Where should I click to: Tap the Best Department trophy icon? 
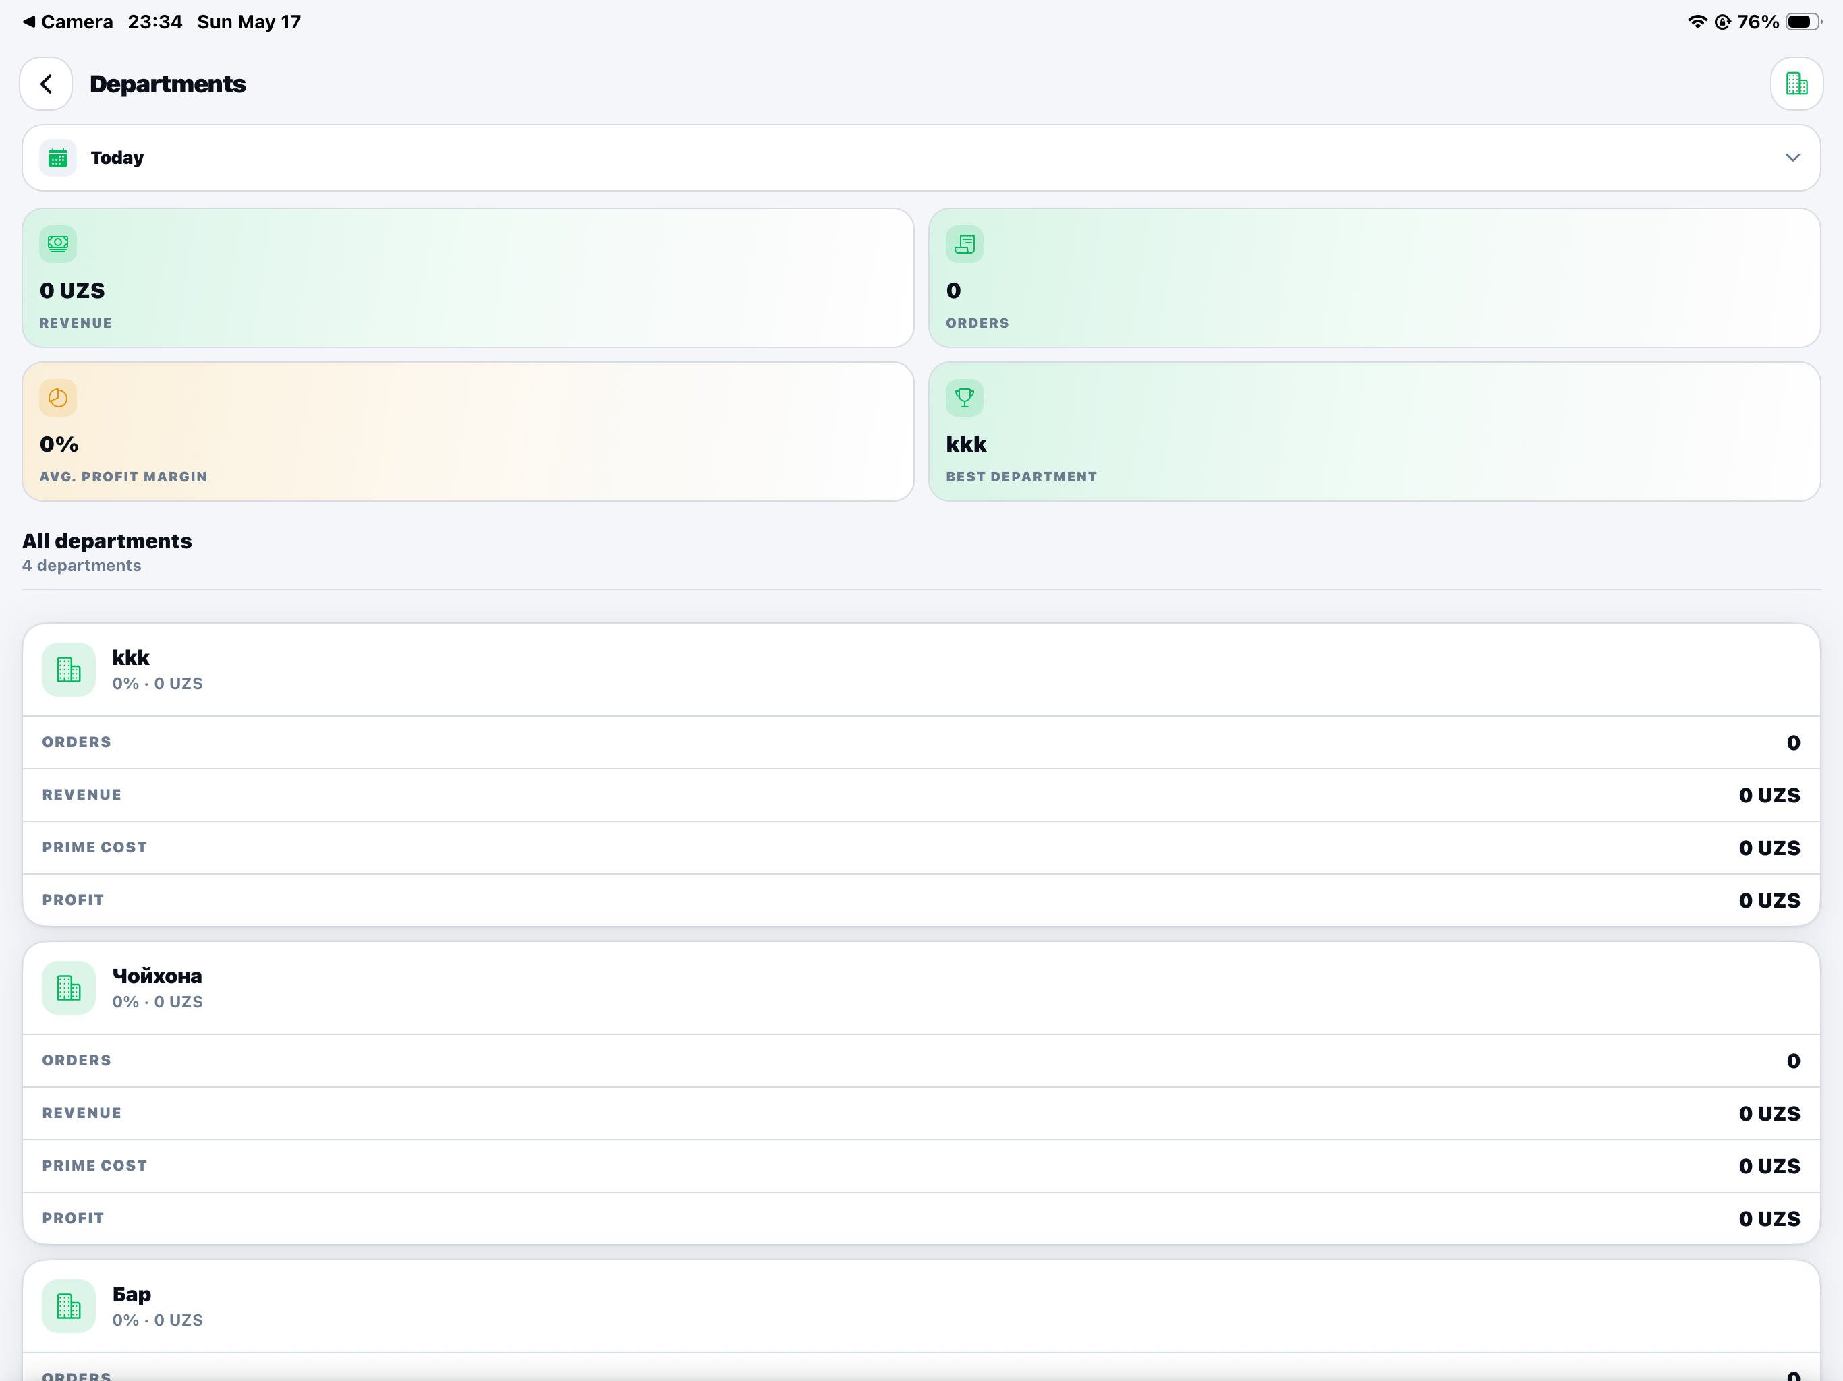pyautogui.click(x=965, y=398)
